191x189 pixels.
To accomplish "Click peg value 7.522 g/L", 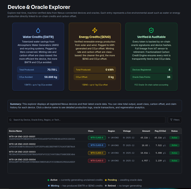I will (161, 145).
